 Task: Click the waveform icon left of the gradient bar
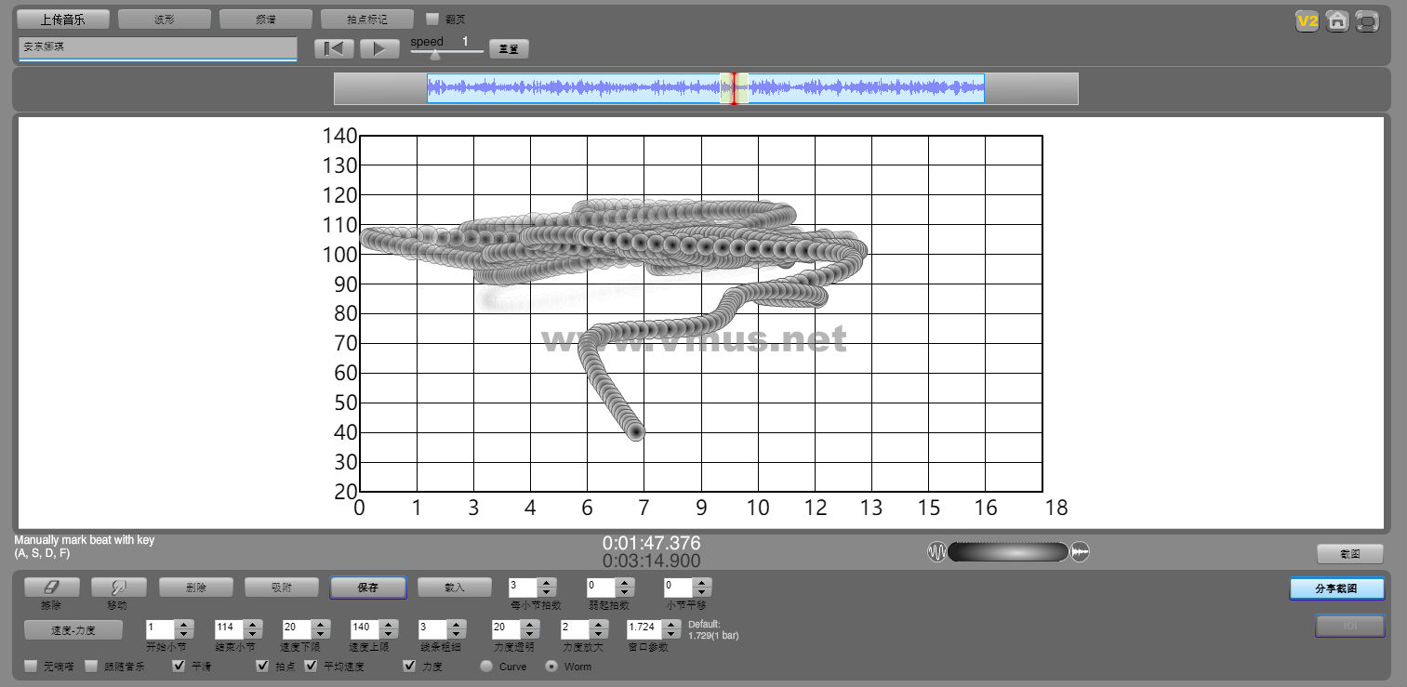936,552
